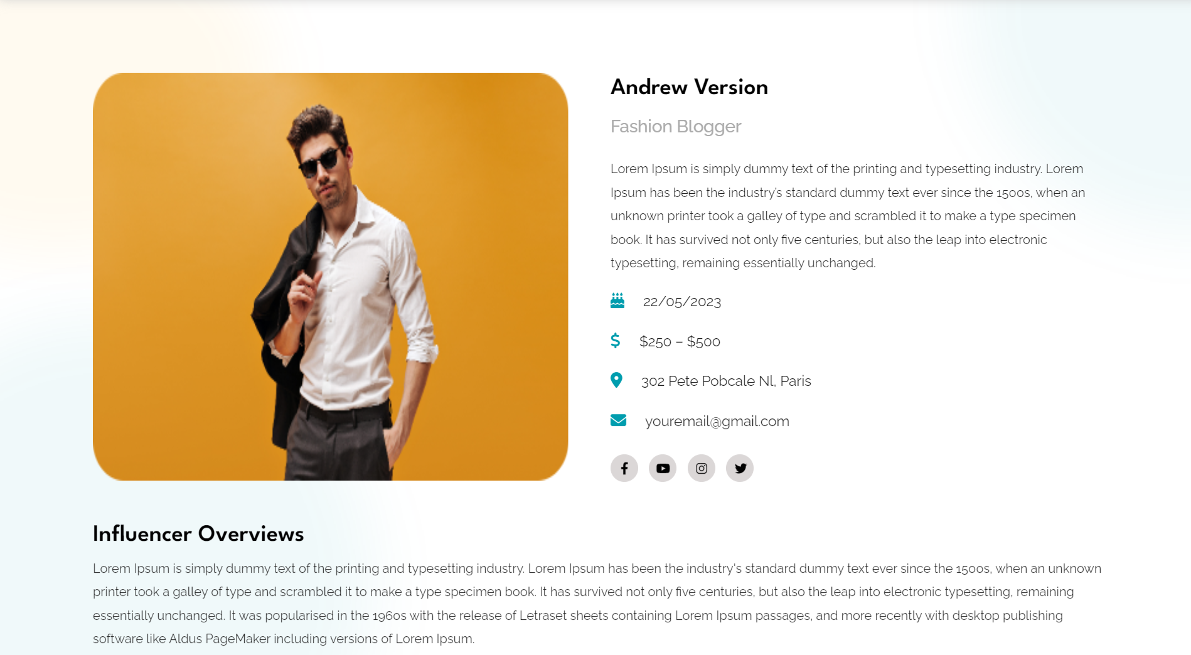Click the location pin icon
The height and width of the screenshot is (655, 1191).
coord(616,380)
